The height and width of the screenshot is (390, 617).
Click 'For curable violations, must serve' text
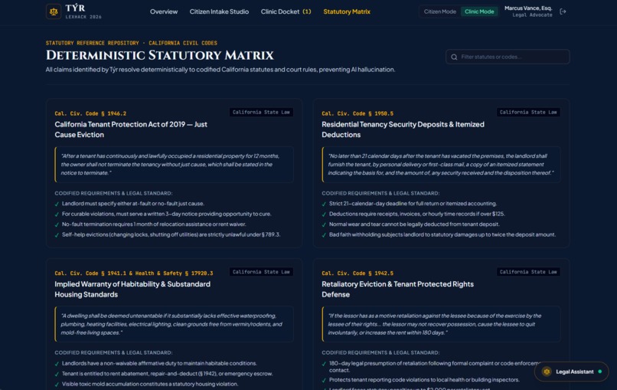[x=166, y=214]
